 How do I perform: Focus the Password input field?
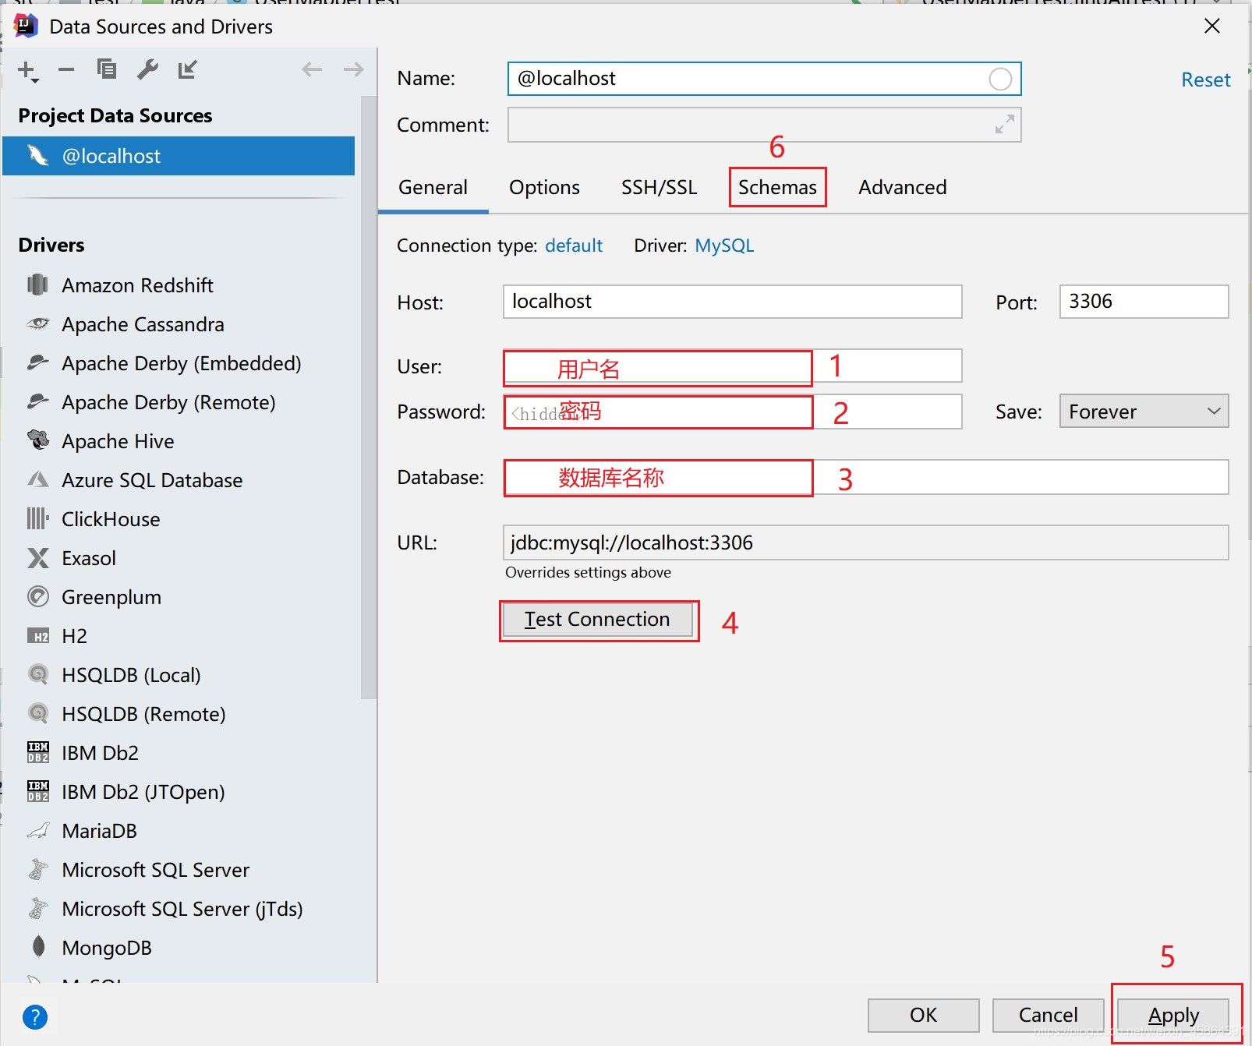[732, 412]
